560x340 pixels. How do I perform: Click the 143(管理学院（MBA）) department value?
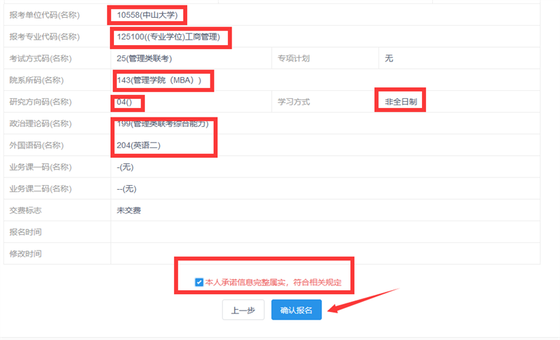tap(160, 80)
